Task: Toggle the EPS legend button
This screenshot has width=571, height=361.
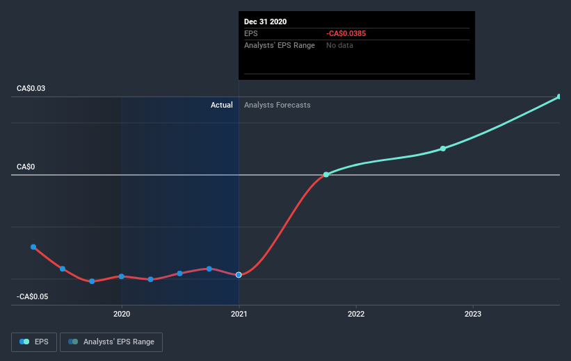Action: (x=34, y=342)
